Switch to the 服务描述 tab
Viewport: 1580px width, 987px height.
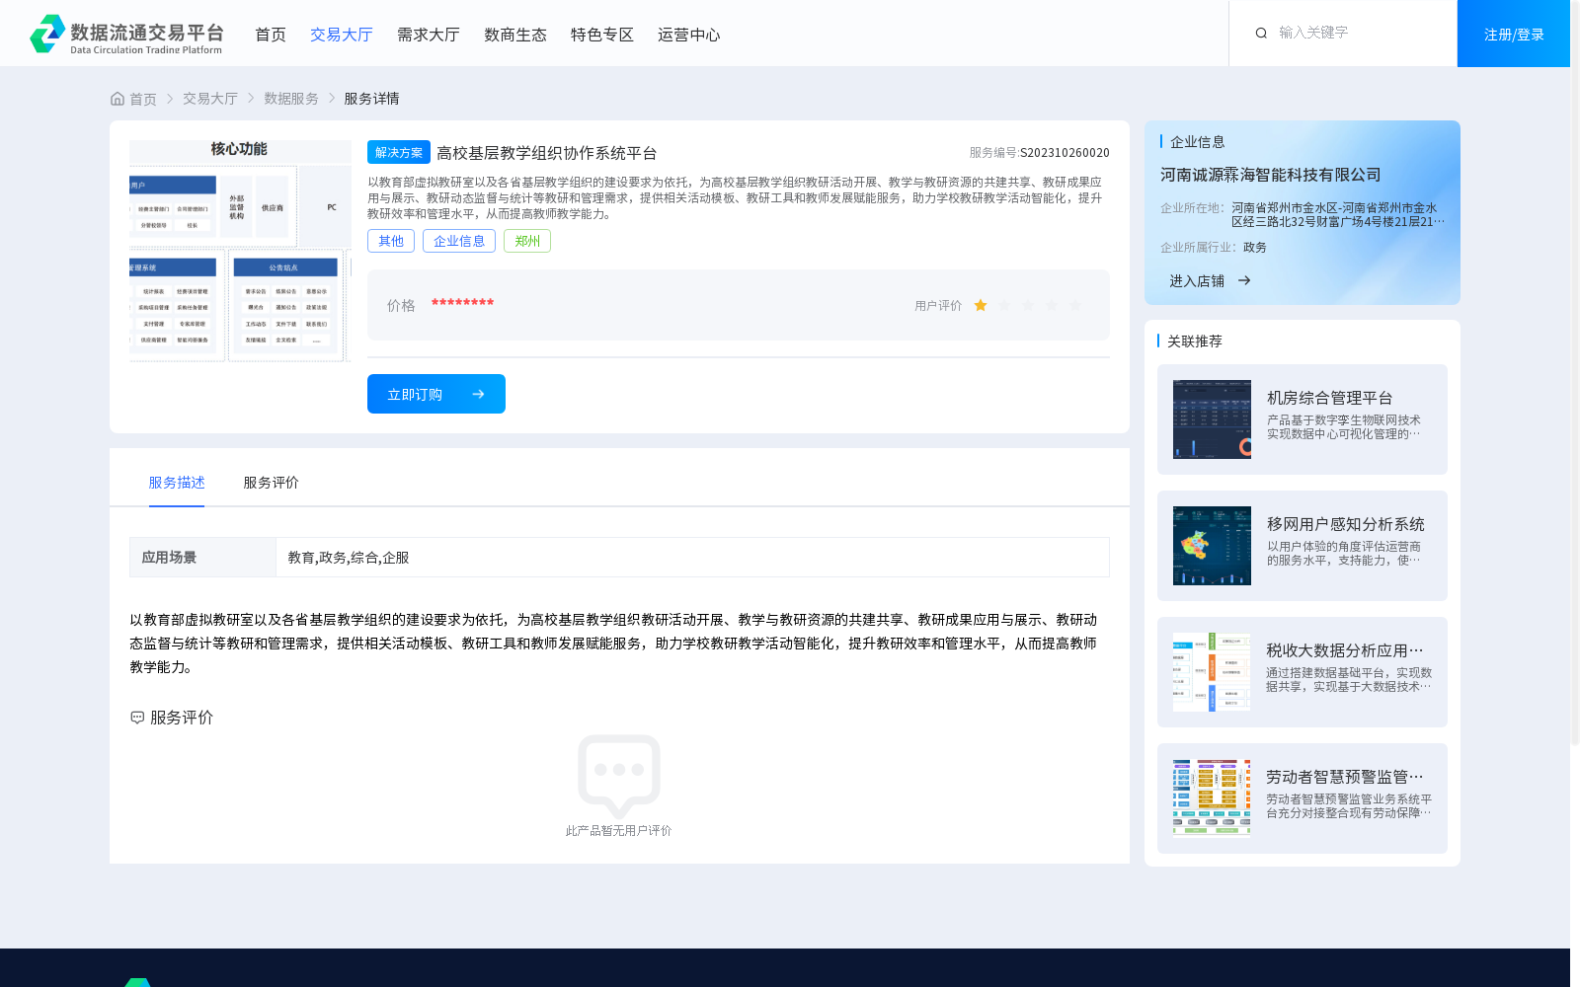tap(177, 483)
